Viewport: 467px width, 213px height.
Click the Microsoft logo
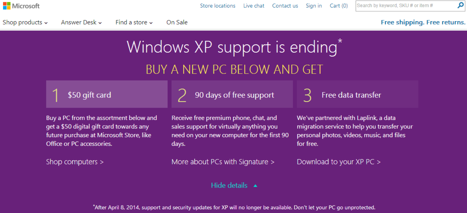coord(21,6)
